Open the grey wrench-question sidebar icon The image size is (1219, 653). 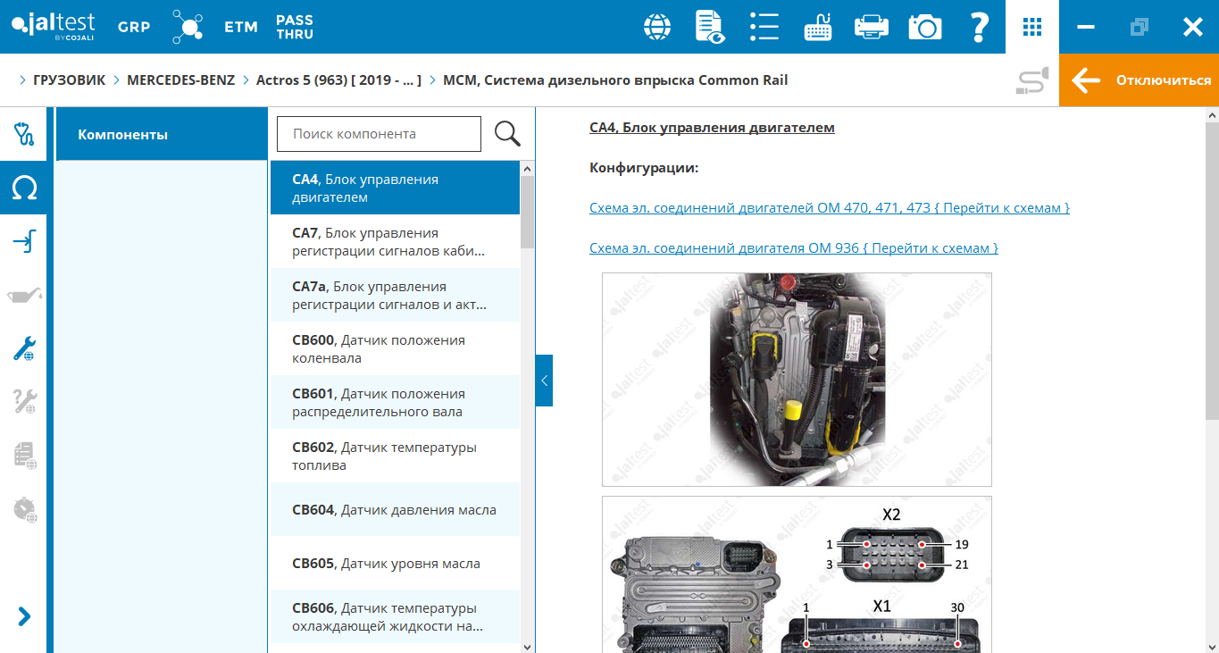pos(24,402)
